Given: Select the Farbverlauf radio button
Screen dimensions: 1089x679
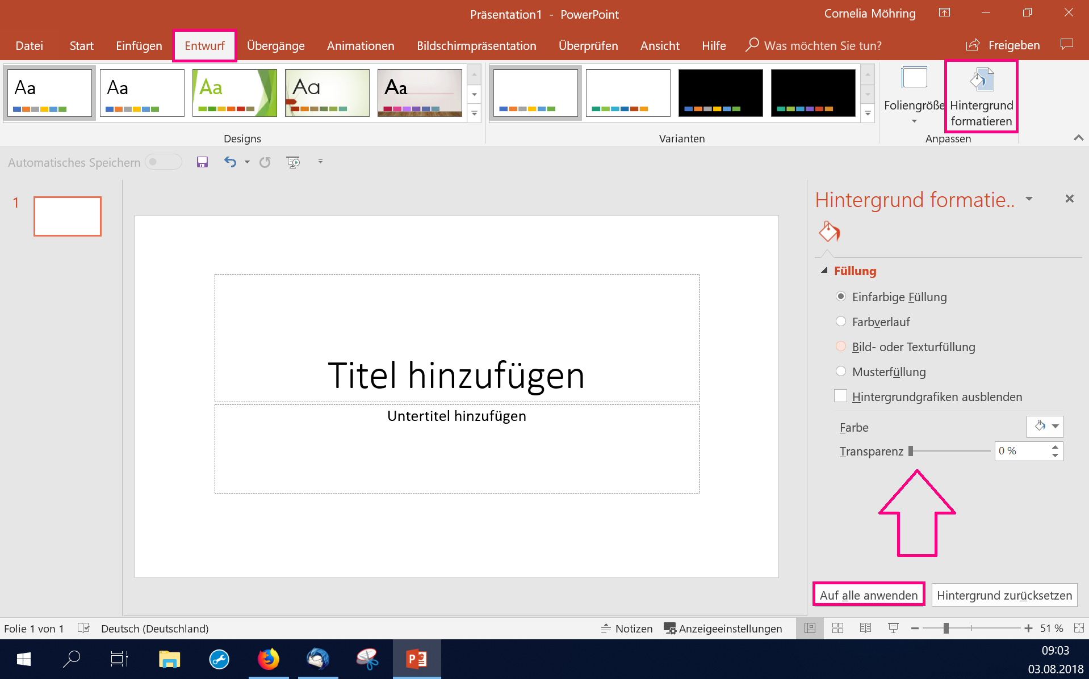Looking at the screenshot, I should coord(841,322).
